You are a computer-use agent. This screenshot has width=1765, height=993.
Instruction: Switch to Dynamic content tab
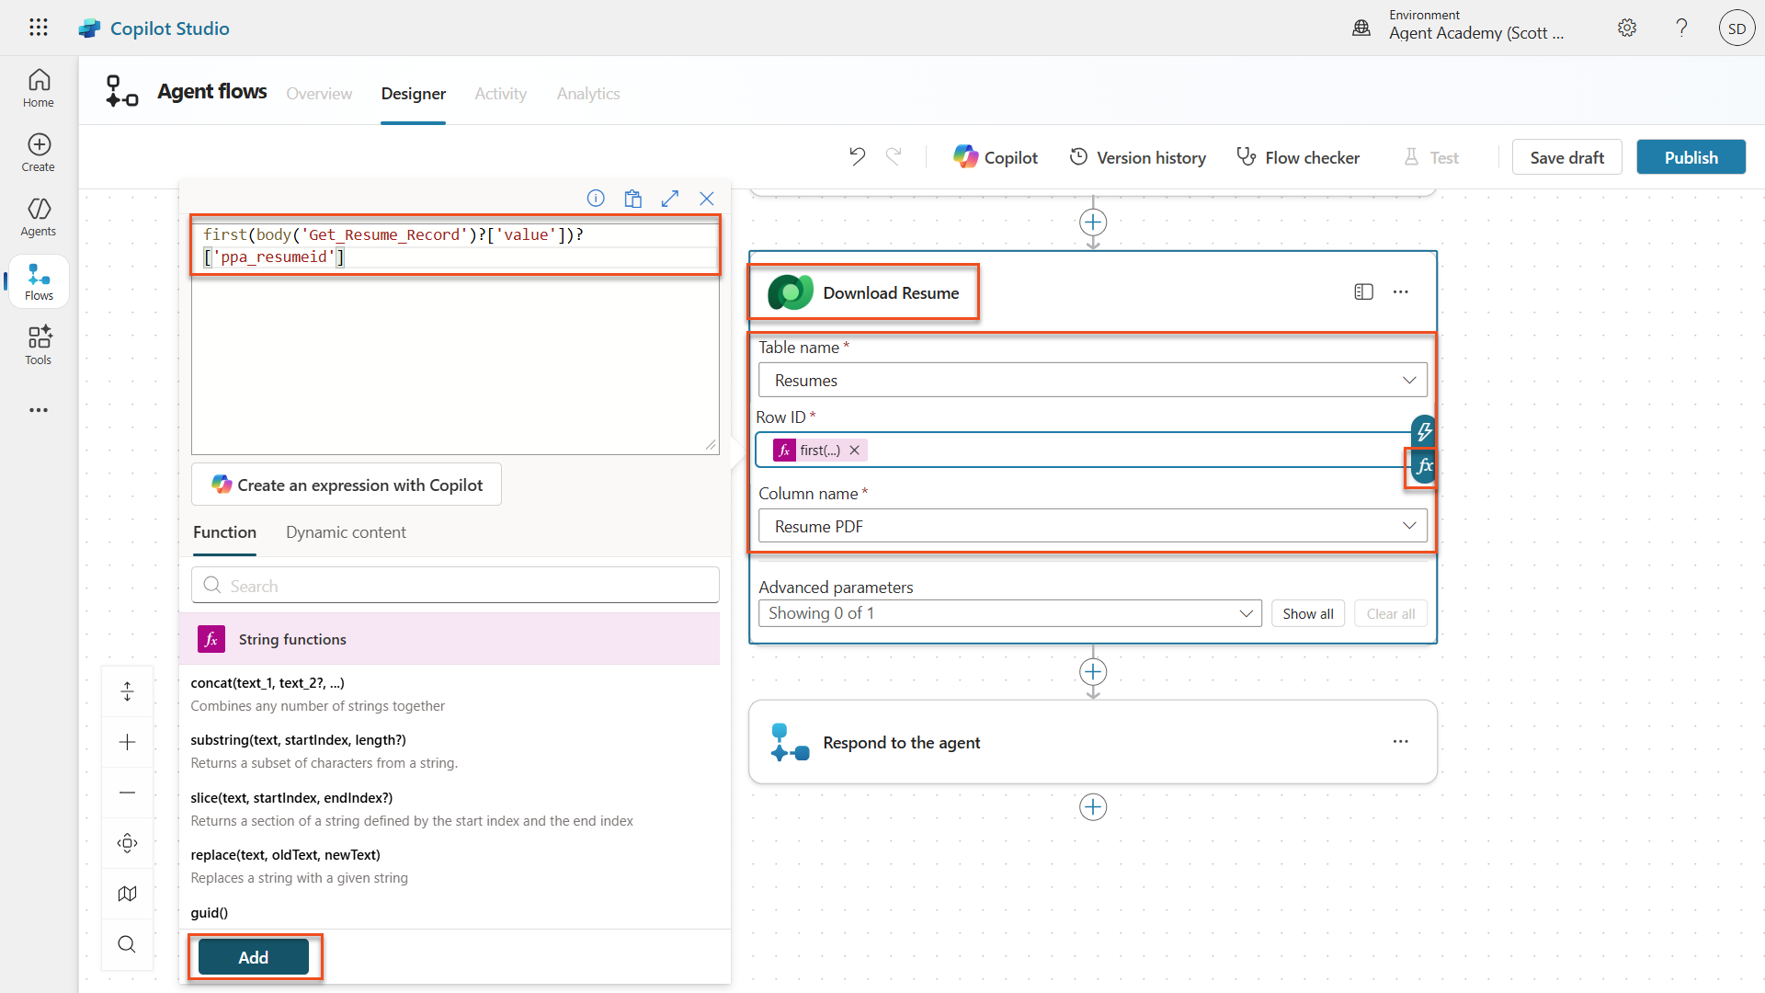pos(346,532)
